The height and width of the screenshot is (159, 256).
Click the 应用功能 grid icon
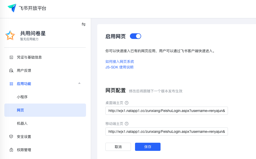11,84
